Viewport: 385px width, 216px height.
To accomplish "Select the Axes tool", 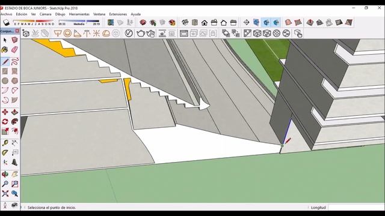I will 5,163.
